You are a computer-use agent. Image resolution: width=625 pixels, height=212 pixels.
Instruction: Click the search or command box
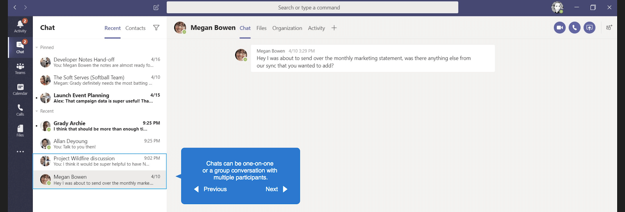(312, 7)
